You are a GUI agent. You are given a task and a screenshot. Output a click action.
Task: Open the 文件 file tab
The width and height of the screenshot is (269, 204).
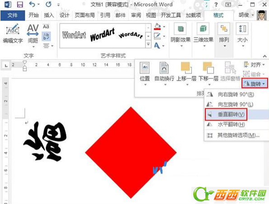[x=13, y=15]
